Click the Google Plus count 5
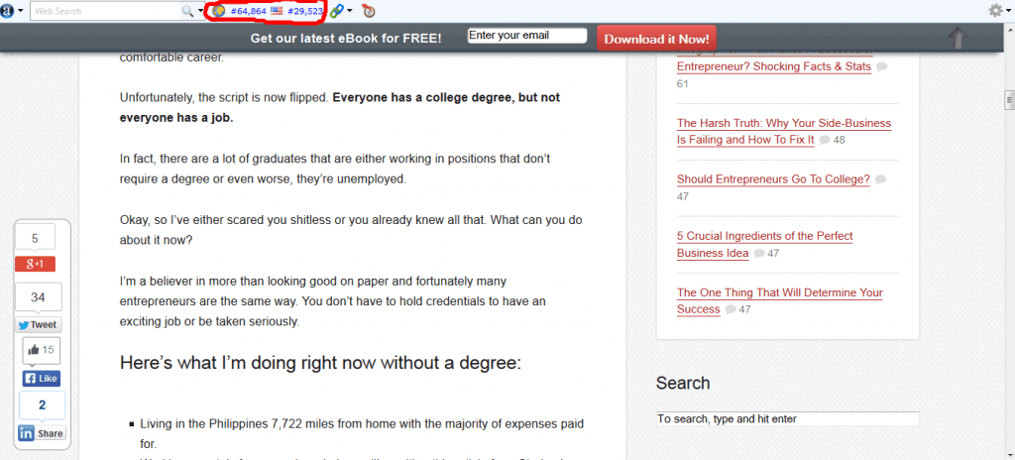This screenshot has height=460, width=1015. point(35,239)
